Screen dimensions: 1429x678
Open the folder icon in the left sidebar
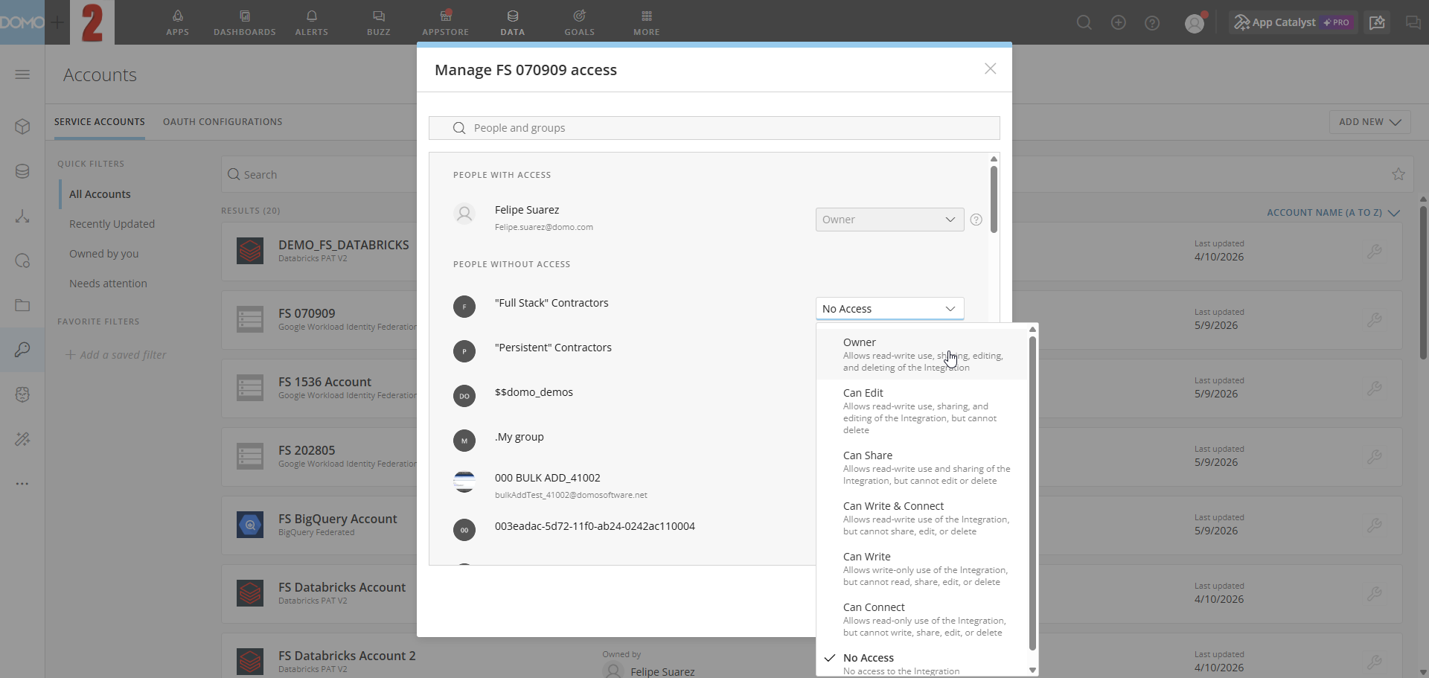(x=22, y=305)
